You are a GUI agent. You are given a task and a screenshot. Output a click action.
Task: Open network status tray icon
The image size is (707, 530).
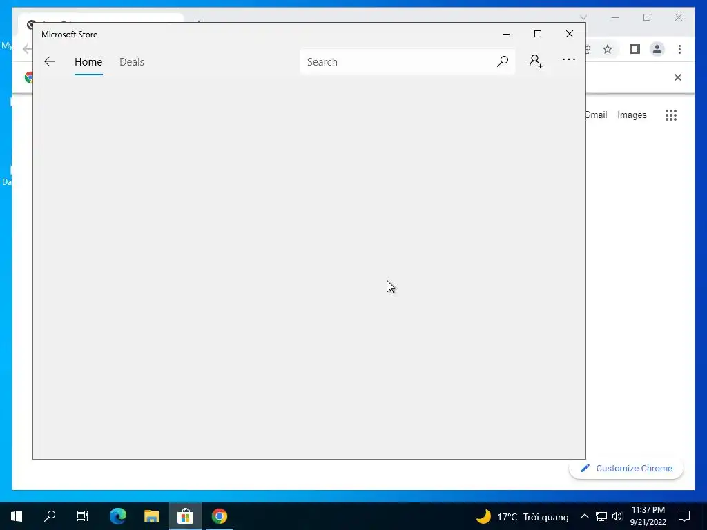pos(601,516)
